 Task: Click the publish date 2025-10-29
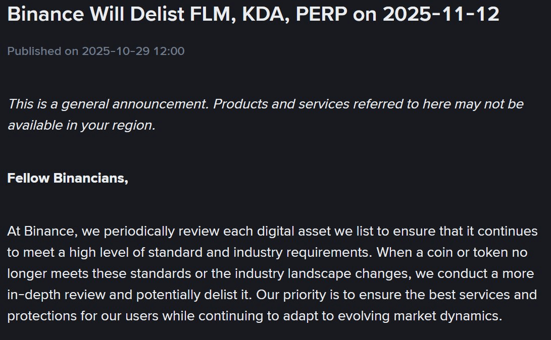point(117,51)
